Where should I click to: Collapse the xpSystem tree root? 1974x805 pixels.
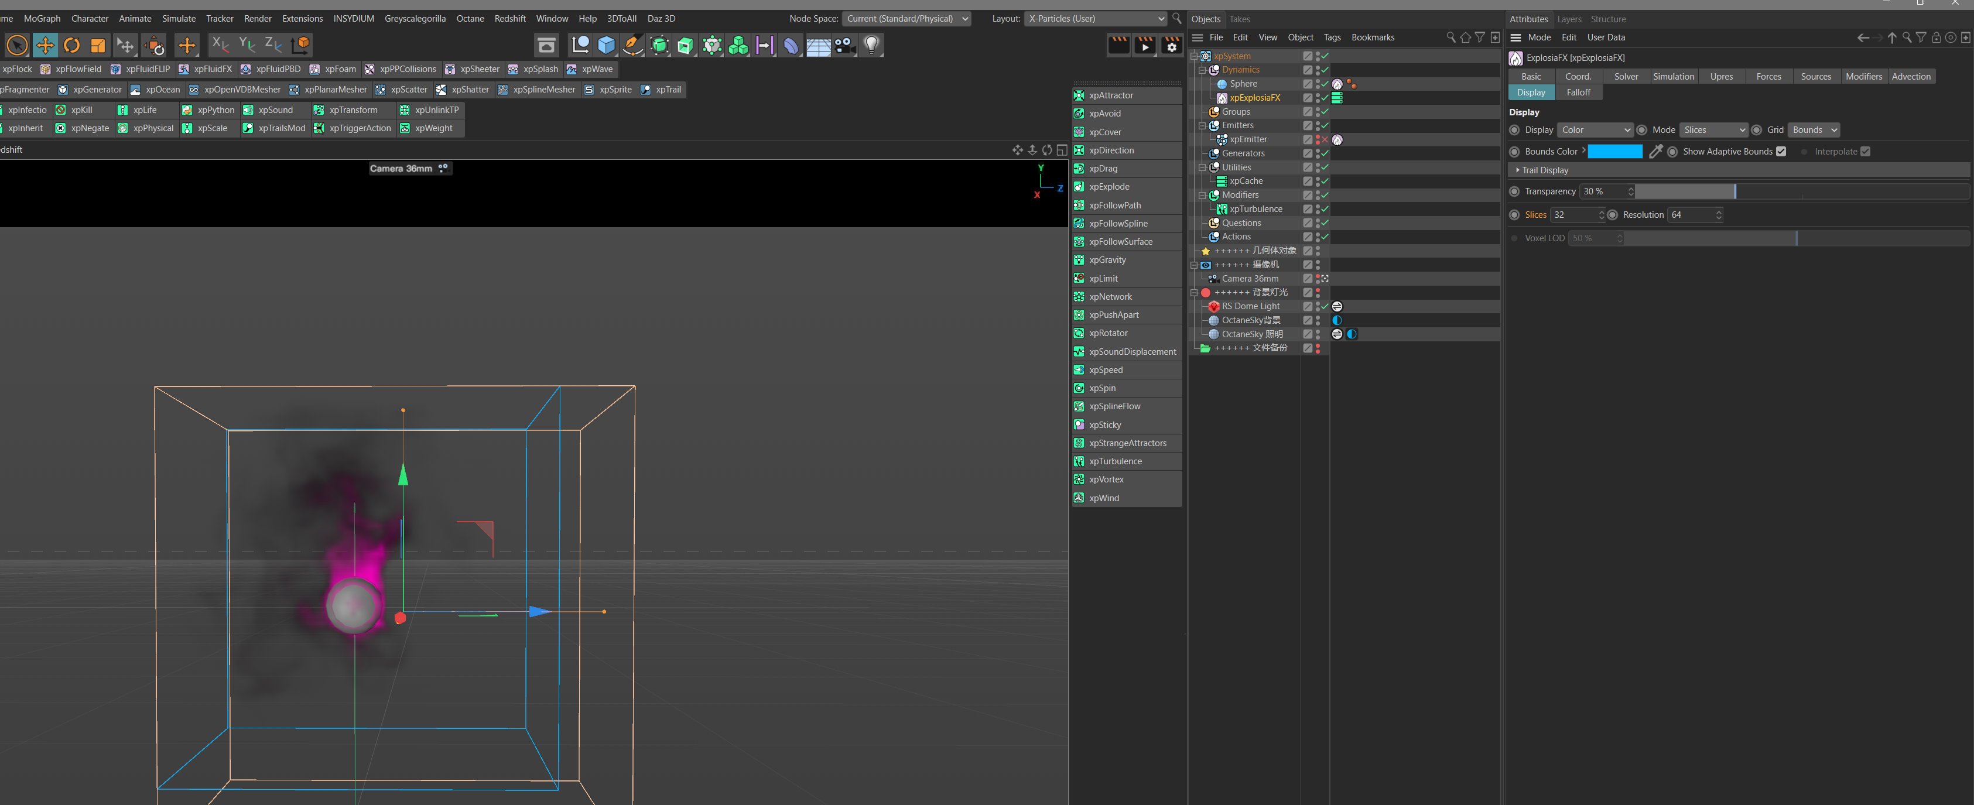tap(1194, 56)
